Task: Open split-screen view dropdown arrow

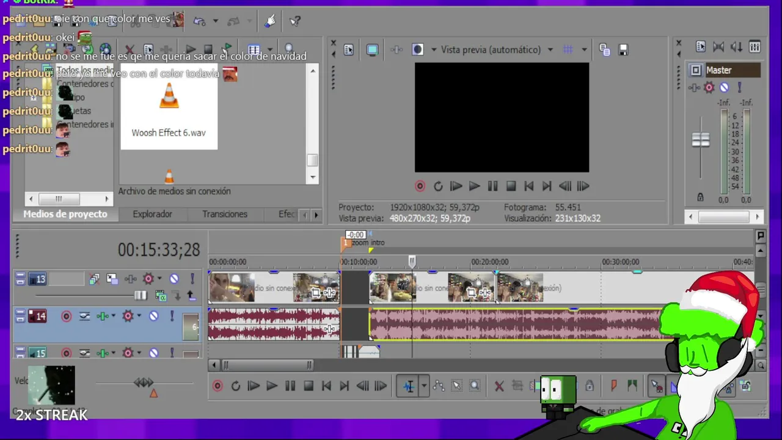Action: click(x=434, y=50)
